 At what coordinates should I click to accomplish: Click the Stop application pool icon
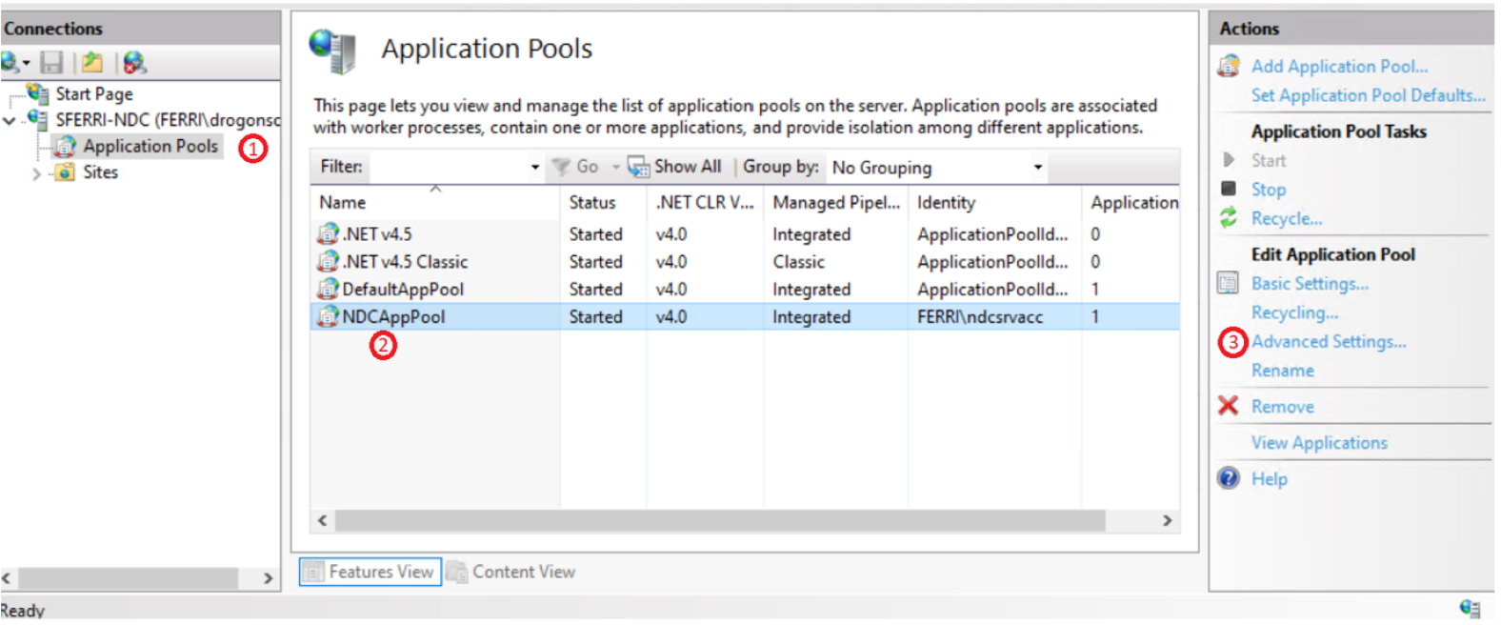coord(1229,189)
